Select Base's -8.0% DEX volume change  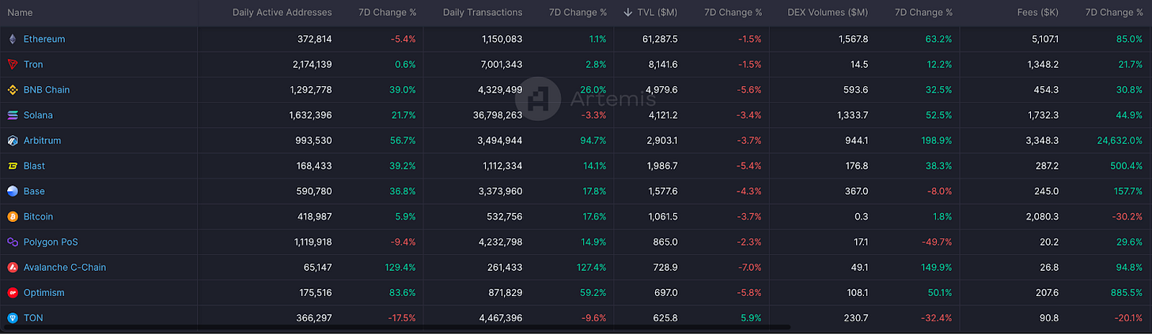pos(938,191)
